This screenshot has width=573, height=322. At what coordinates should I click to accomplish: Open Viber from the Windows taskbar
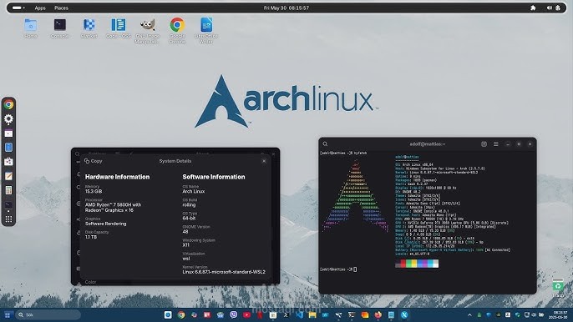tap(234, 314)
